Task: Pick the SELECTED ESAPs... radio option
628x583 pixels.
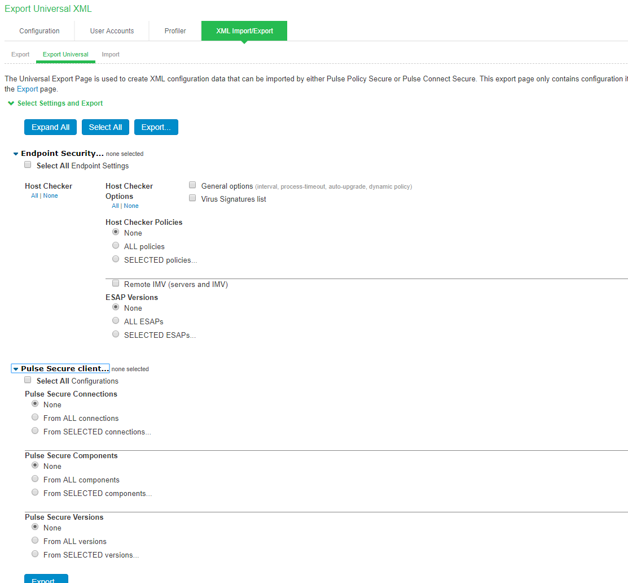Action: click(x=116, y=334)
